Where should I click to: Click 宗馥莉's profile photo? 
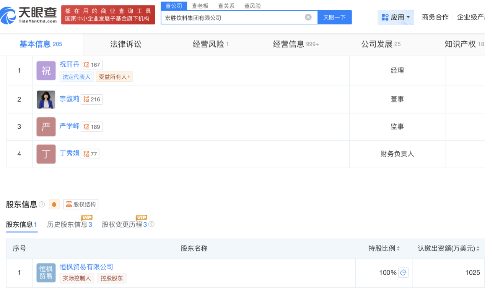(x=46, y=100)
